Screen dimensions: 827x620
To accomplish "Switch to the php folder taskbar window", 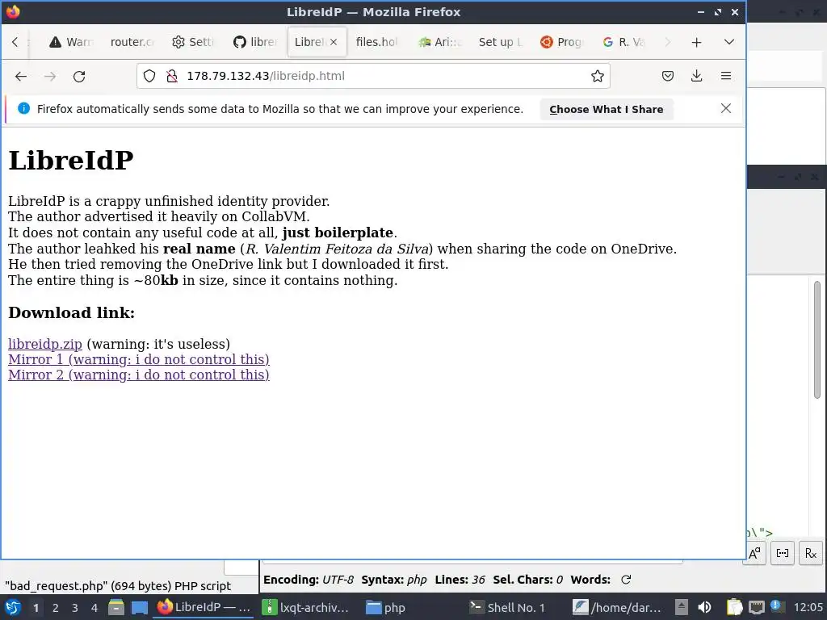I will (x=411, y=607).
